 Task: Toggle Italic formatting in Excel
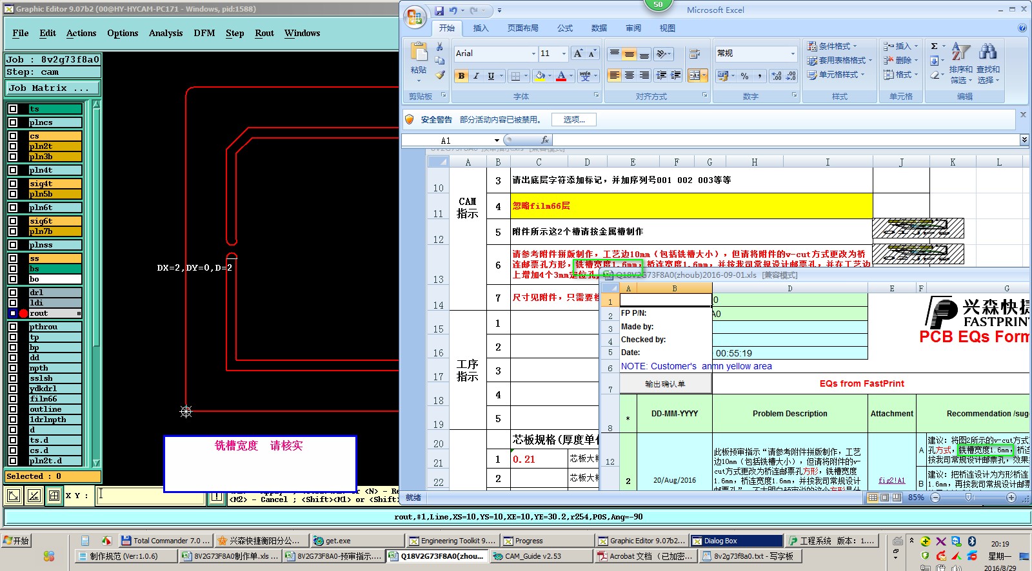476,76
